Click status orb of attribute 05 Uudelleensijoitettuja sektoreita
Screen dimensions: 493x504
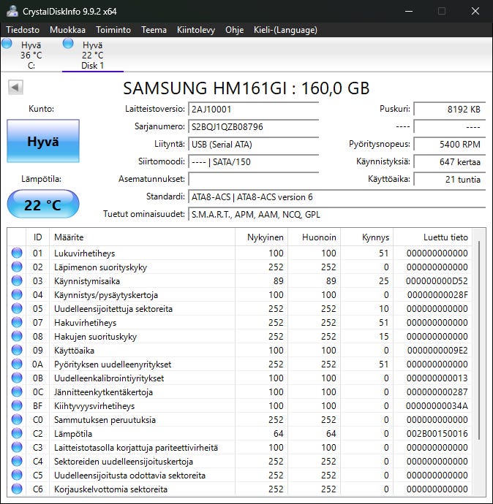[x=17, y=308]
